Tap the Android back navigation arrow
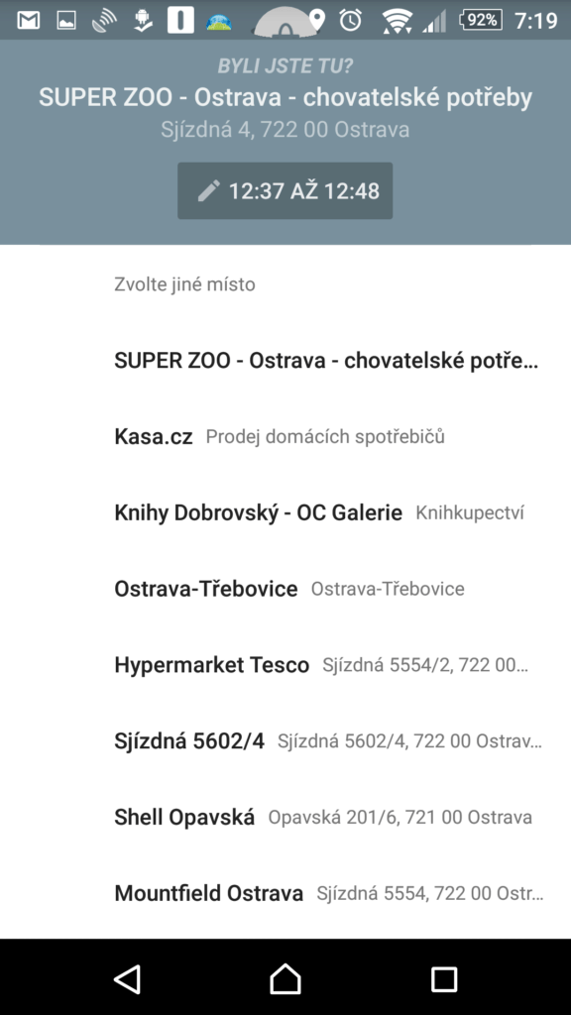 coord(127,978)
